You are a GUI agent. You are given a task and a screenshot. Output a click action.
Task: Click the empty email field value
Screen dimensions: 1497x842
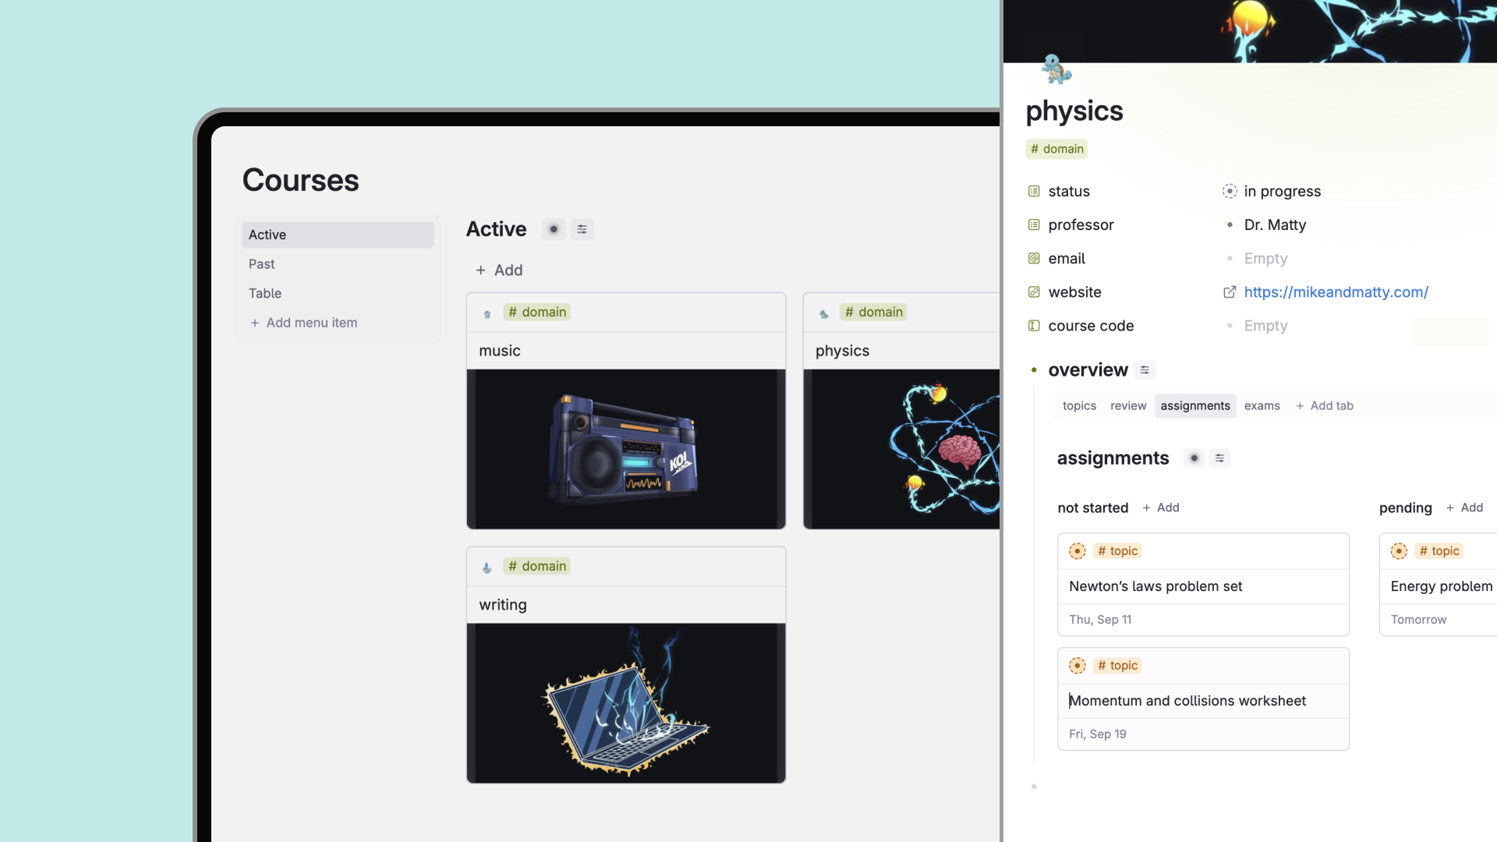(1265, 258)
